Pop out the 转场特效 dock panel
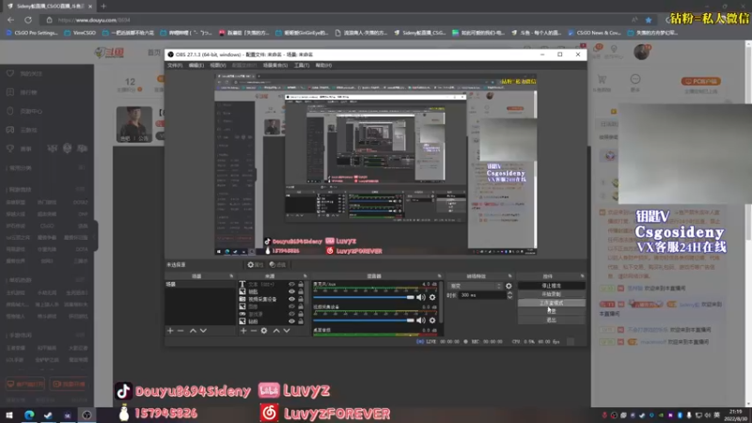 509,276
